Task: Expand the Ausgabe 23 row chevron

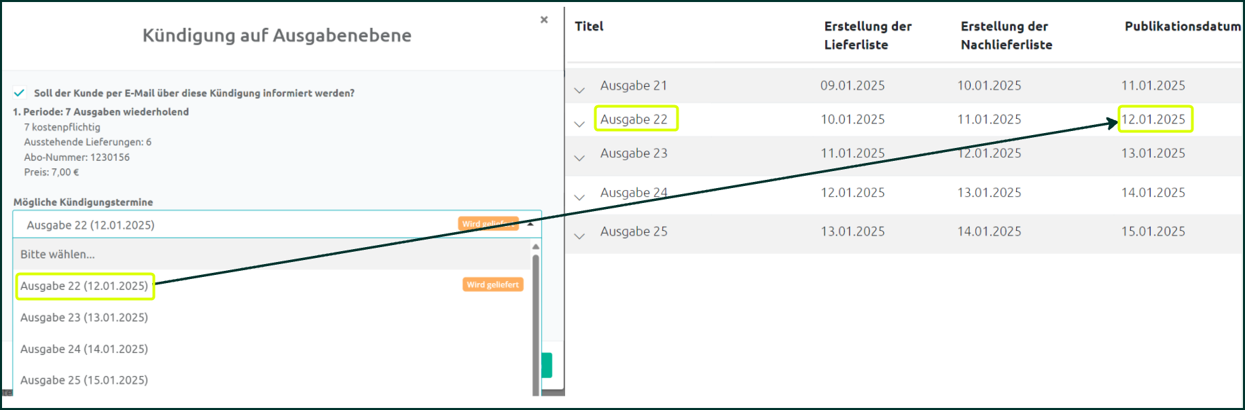Action: point(579,157)
